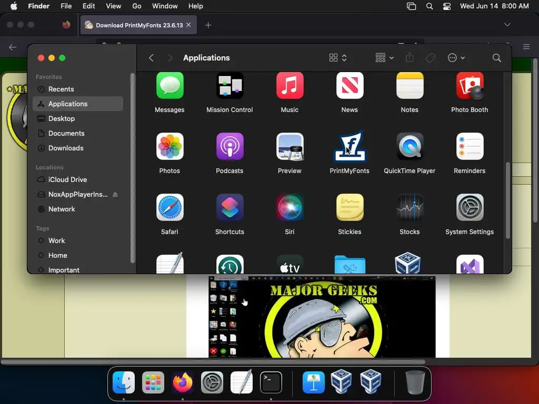
Task: Click the Share toolbar icon in Finder
Action: point(410,57)
